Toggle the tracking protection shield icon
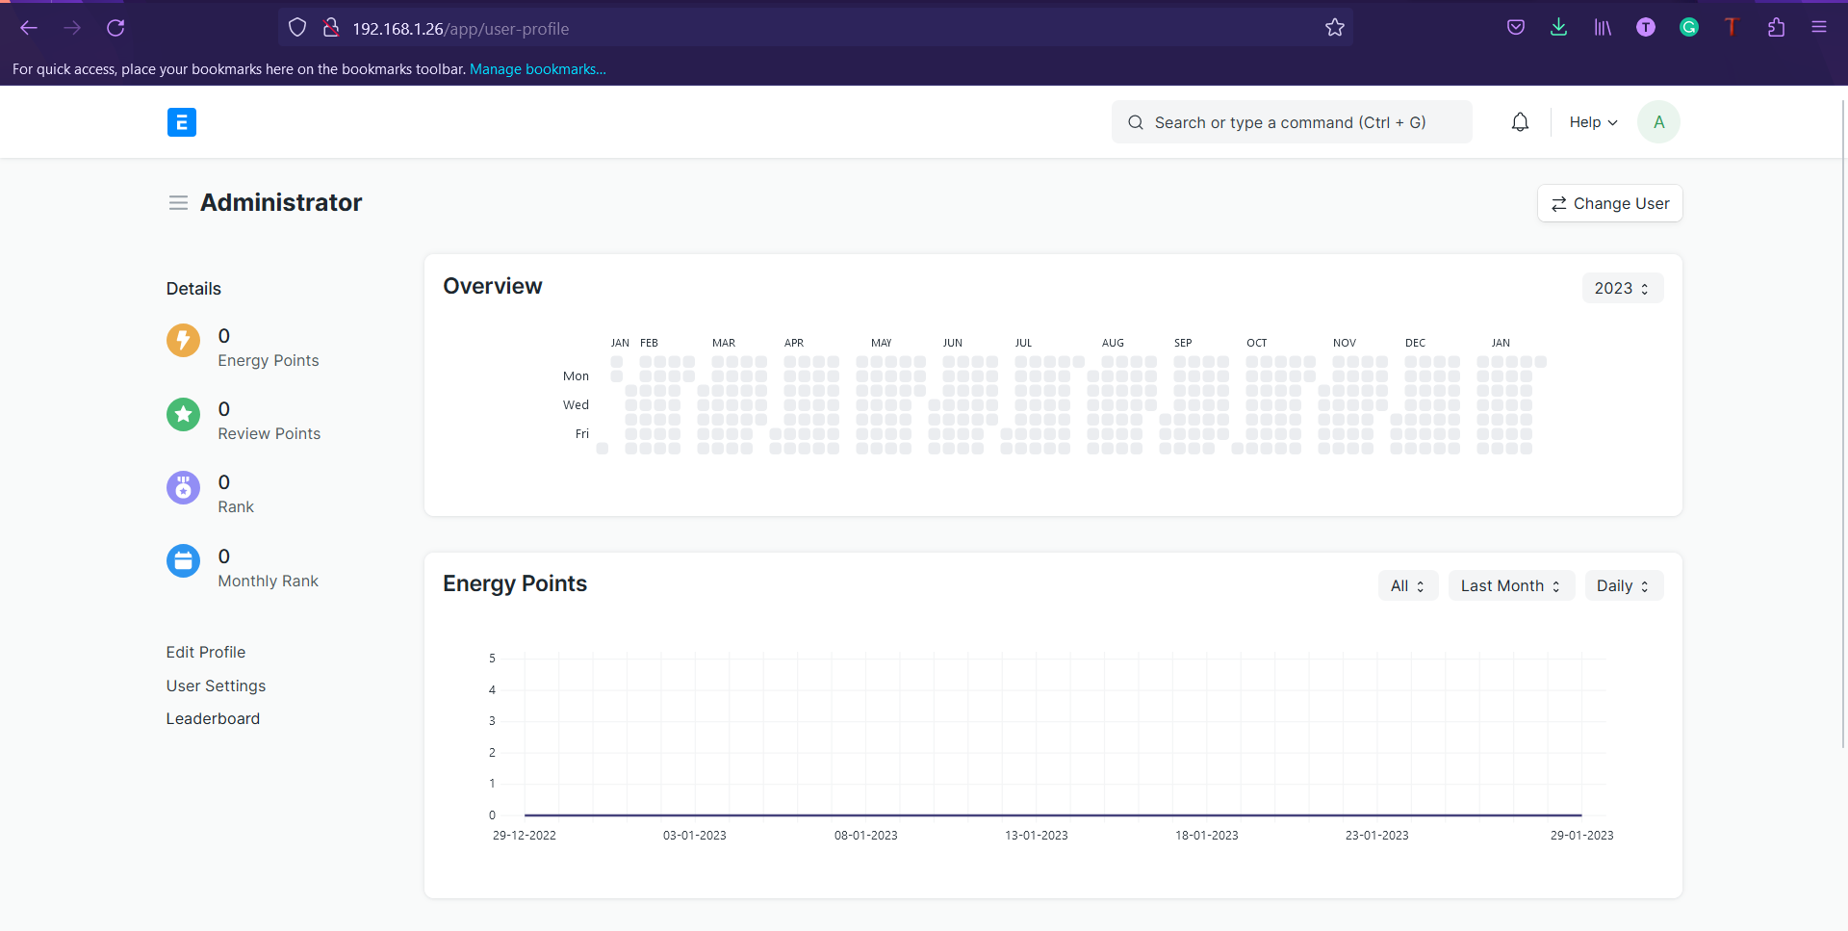 (x=296, y=28)
